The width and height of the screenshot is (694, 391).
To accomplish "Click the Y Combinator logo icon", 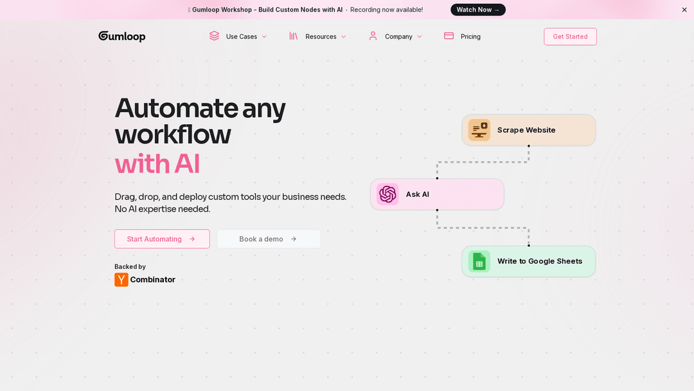I will click(x=121, y=279).
